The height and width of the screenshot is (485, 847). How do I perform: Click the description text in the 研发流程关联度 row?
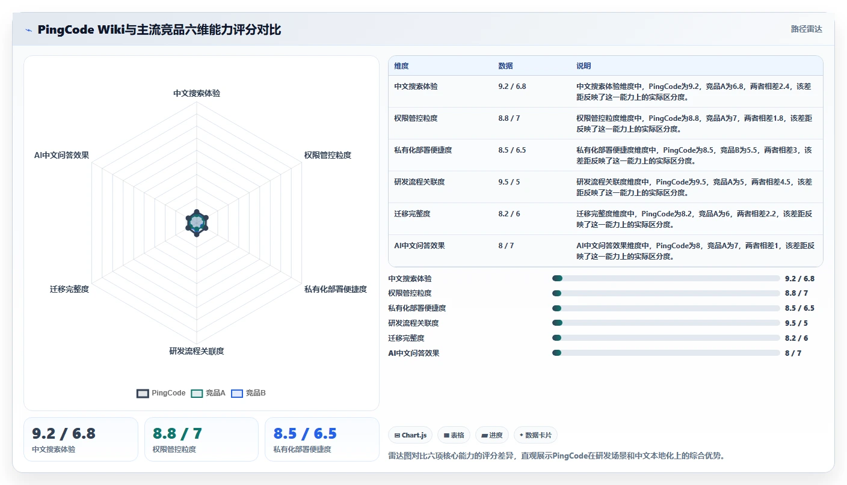(694, 187)
